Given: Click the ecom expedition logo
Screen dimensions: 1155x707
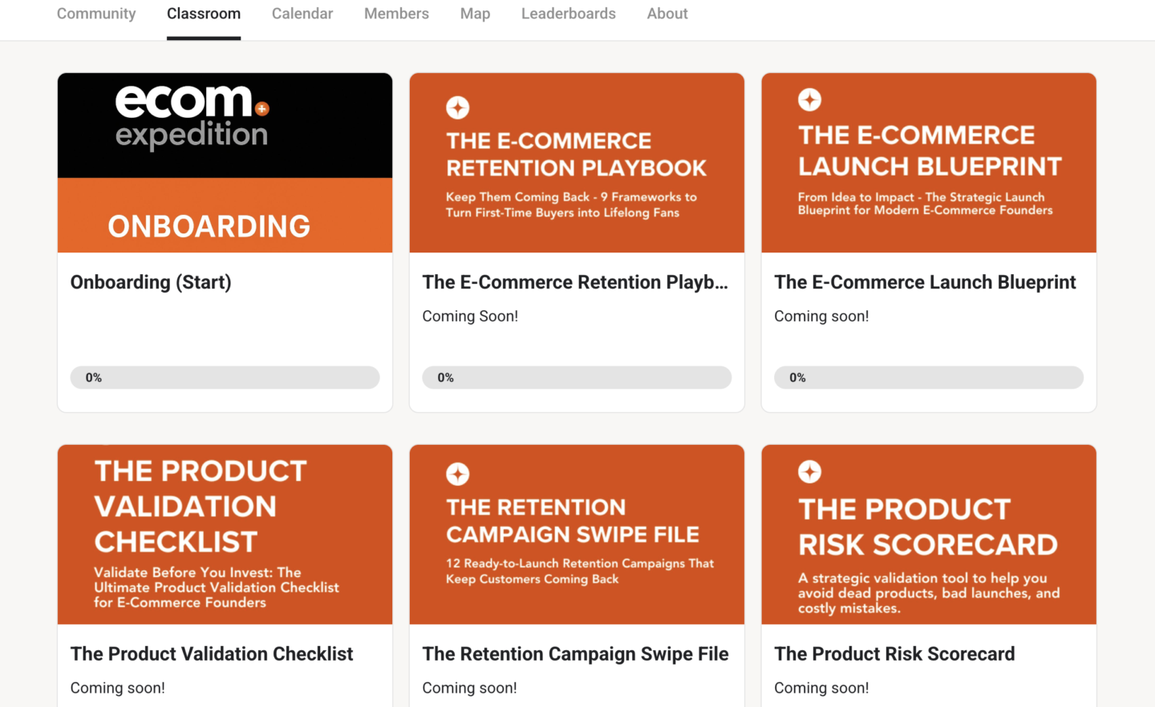Looking at the screenshot, I should [x=192, y=117].
